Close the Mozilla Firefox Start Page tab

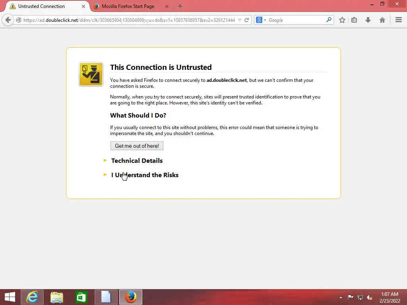167,6
